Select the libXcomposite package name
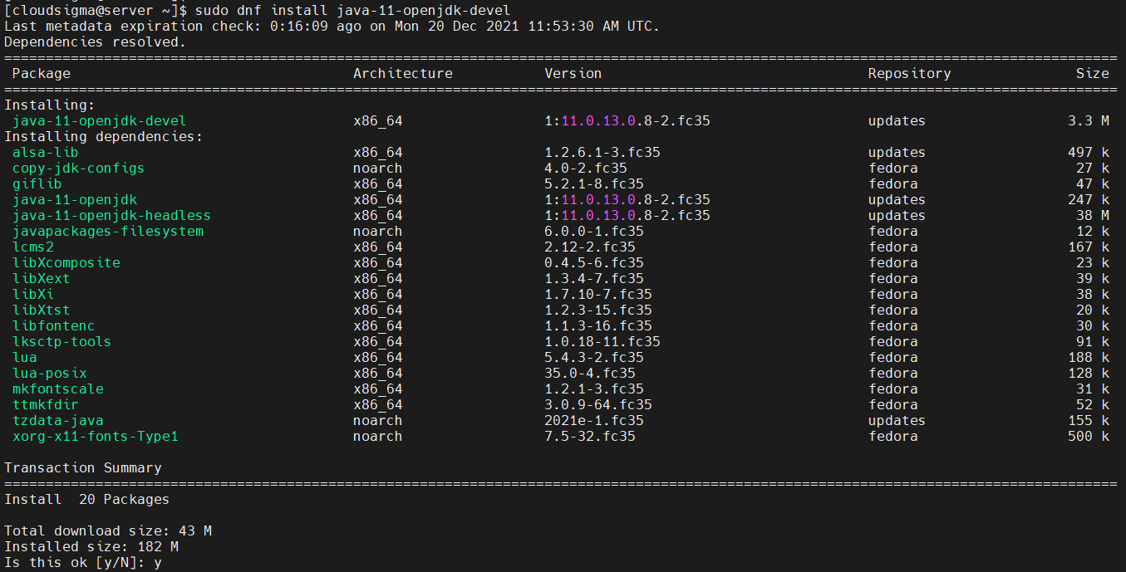 [x=66, y=263]
